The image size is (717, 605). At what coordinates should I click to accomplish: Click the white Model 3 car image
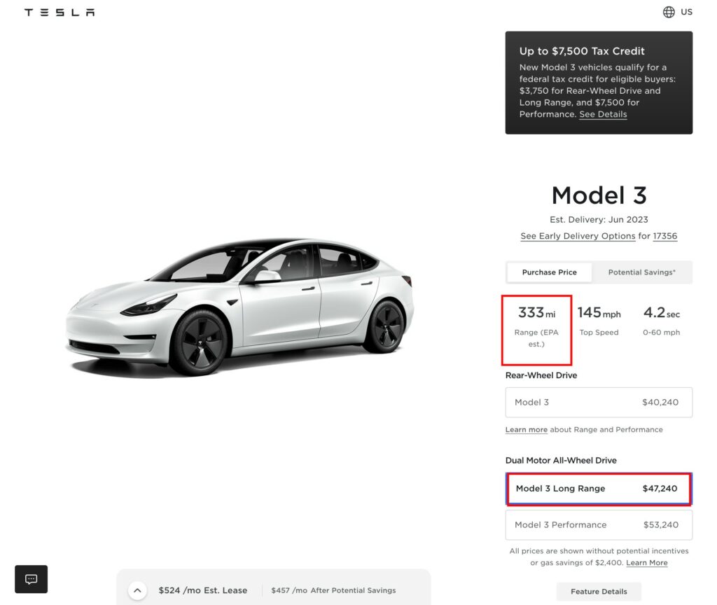pos(242,305)
